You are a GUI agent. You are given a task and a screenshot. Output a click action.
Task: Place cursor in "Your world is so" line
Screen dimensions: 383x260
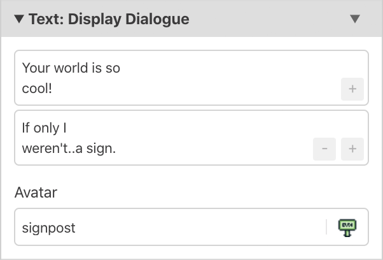pyautogui.click(x=71, y=68)
